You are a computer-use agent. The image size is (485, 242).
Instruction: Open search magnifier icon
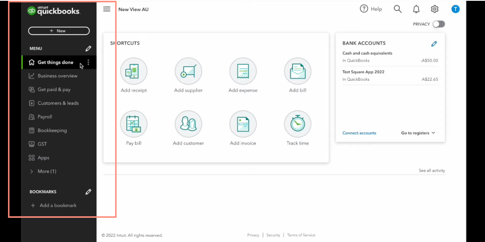click(398, 9)
